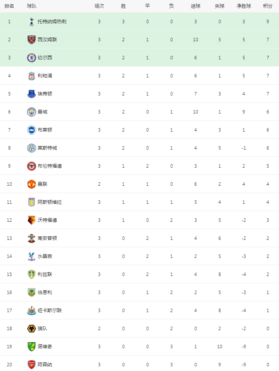Click the Liverpool club badge

pos(31,76)
